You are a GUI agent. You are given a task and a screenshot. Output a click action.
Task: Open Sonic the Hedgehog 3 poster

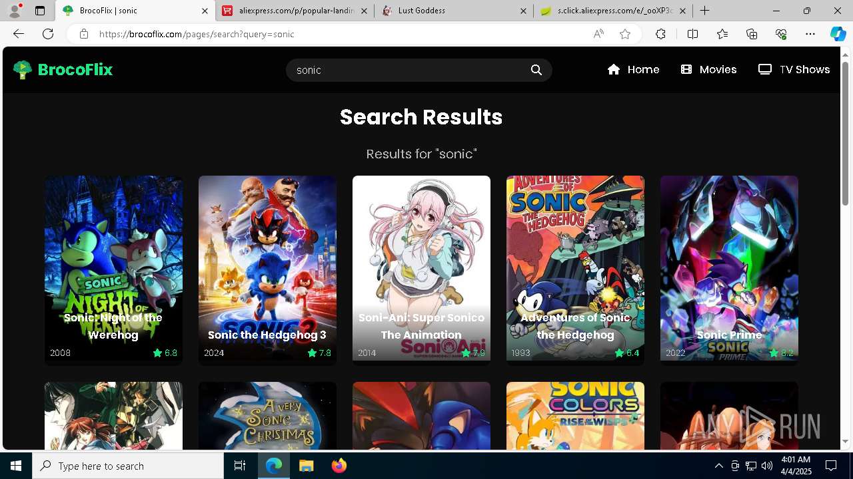tap(267, 270)
